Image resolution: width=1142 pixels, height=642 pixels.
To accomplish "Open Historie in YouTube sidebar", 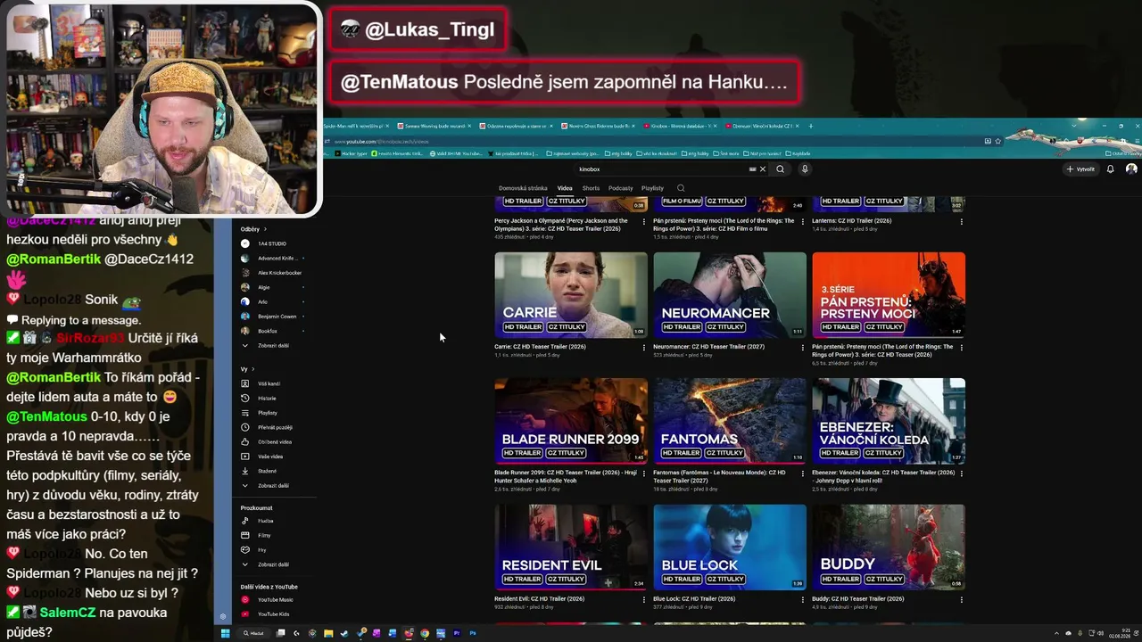I will coord(267,399).
